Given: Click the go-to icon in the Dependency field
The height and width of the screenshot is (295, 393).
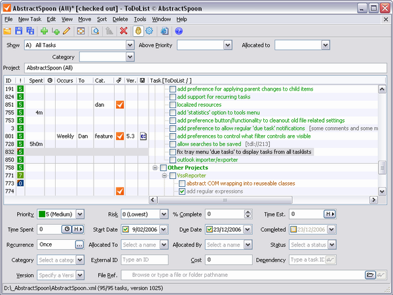Looking at the screenshot, I should (x=330, y=260).
